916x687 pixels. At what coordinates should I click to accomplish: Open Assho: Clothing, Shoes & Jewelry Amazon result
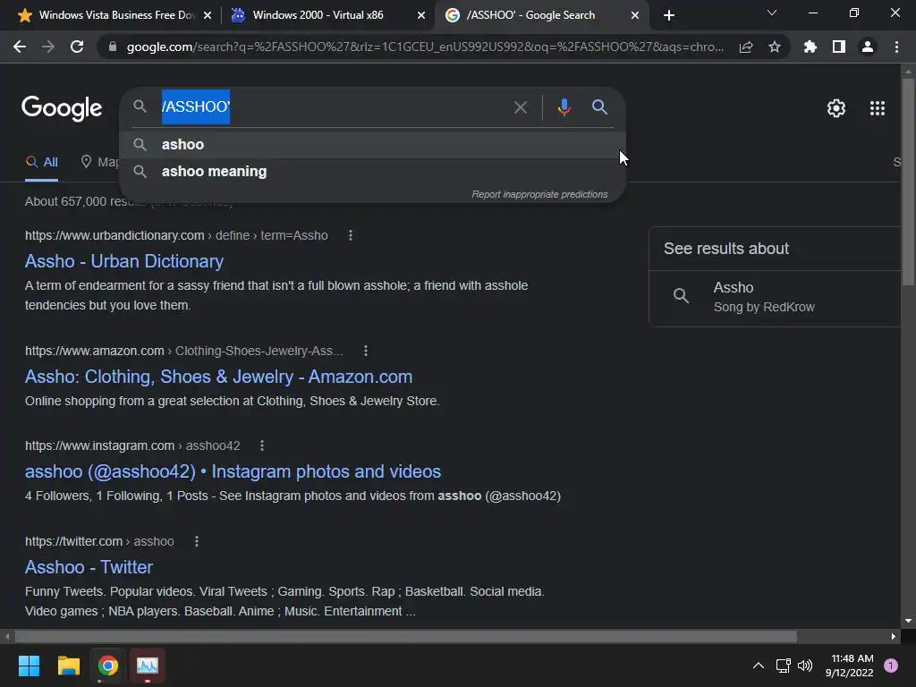pos(218,377)
